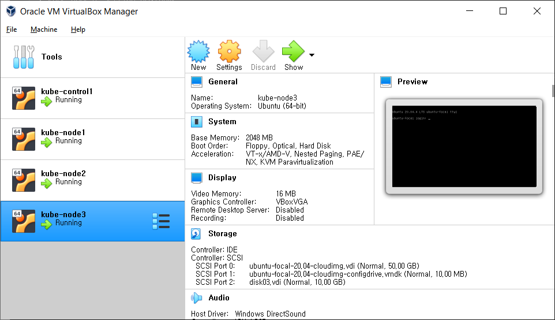Click the Graphics Controller value VBoxVGA
Screen dimensions: 555x320
pos(292,202)
